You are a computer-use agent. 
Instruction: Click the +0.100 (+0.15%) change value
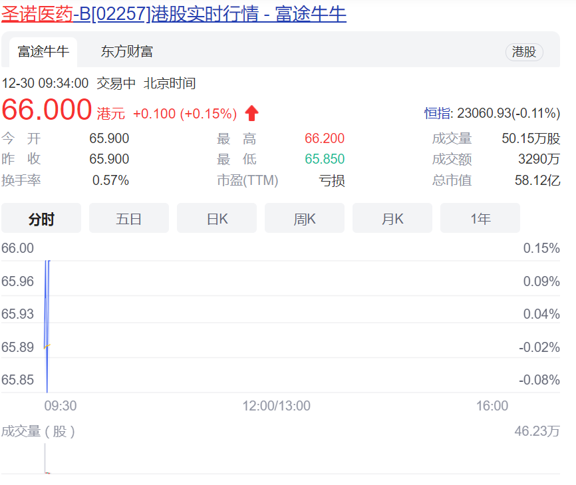pos(185,114)
